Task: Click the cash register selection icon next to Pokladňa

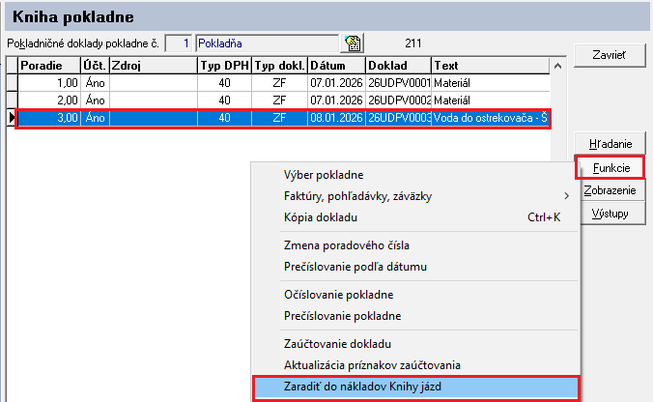Action: click(353, 43)
